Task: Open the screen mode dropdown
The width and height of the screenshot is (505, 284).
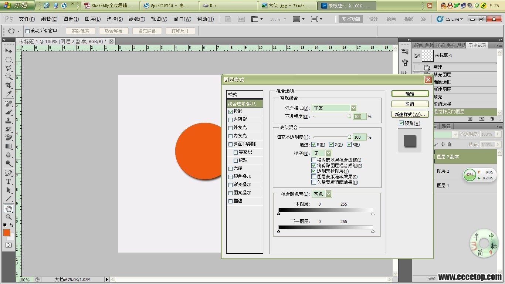Action: tap(316, 19)
